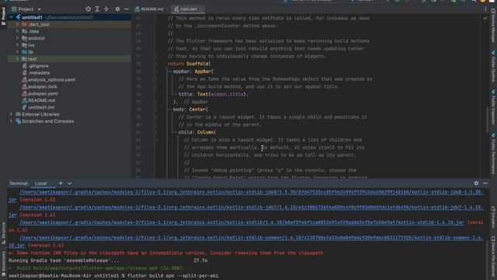
Task: Click "Running Gradle task 'assembleRelease'" terminal line
Action: pyautogui.click(x=108, y=261)
